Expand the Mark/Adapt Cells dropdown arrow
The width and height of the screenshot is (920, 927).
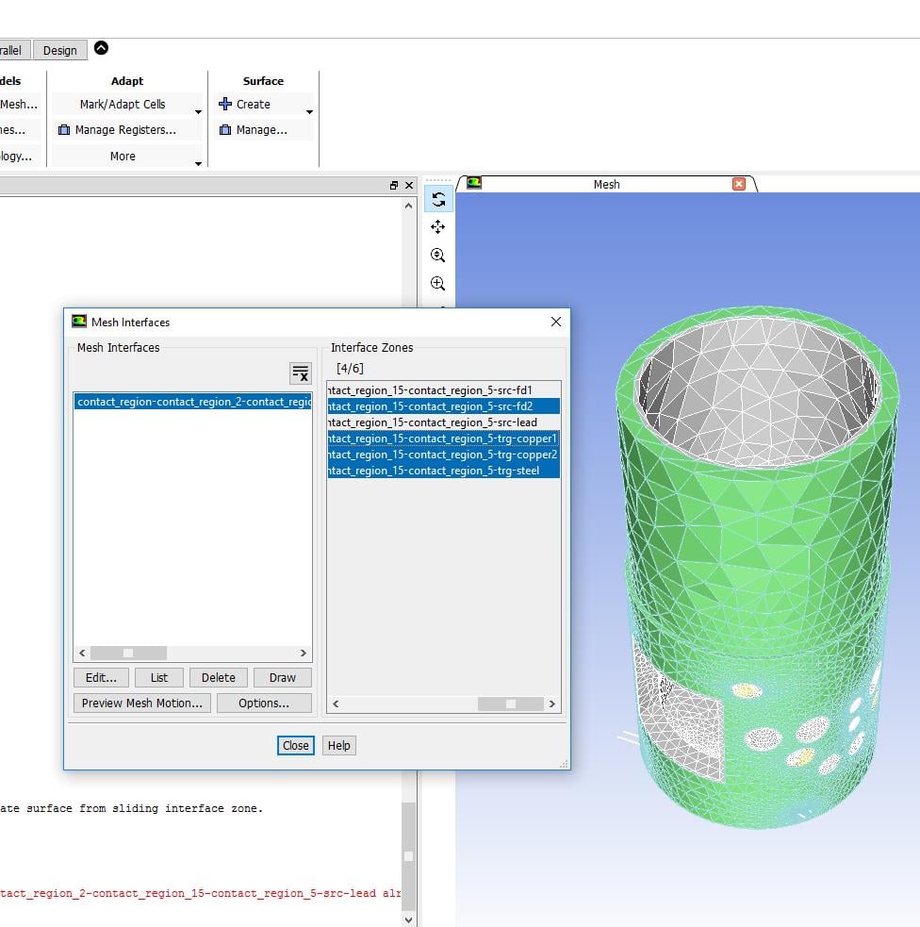coord(198,111)
